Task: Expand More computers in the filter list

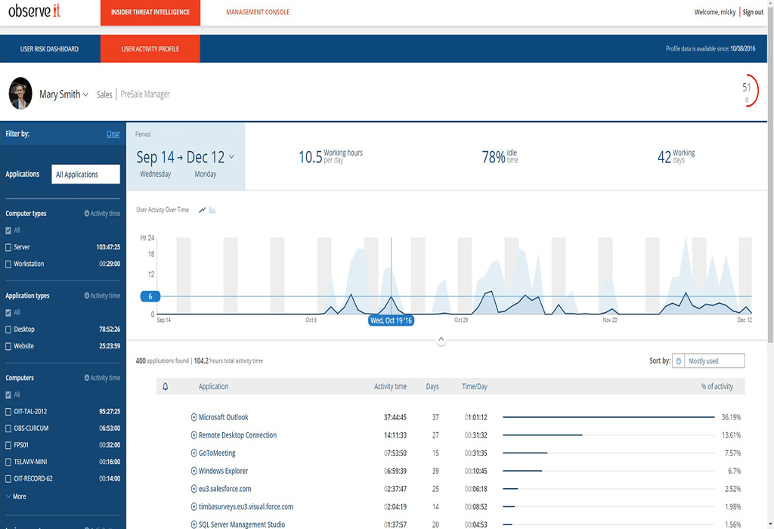Action: [16, 497]
